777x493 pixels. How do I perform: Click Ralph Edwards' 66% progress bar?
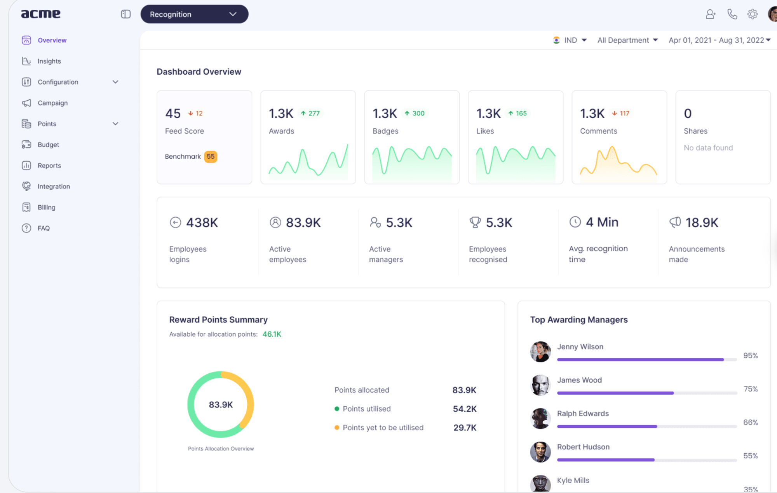click(x=647, y=427)
